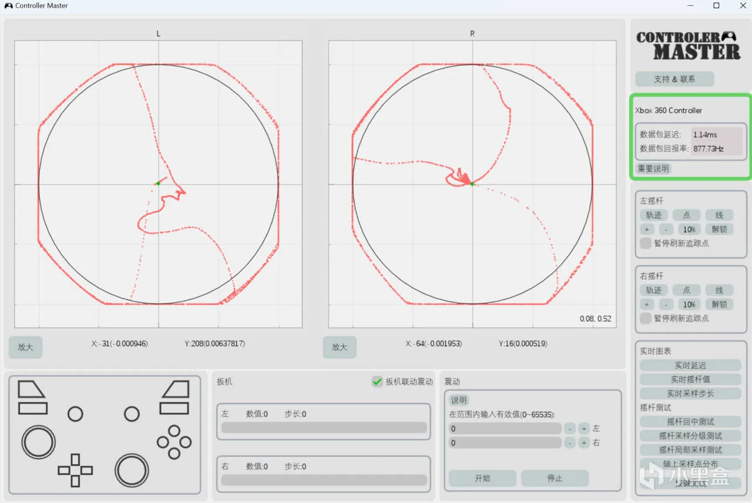Click the R stick trajectory plot
The image size is (752, 503).
pos(472,184)
